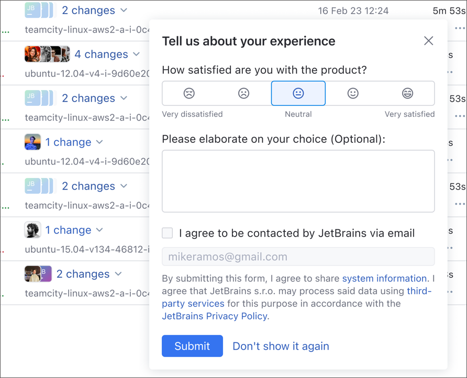Pick the slightly satisfied smiley face
Viewport: 467px width, 378px height.
pos(353,93)
